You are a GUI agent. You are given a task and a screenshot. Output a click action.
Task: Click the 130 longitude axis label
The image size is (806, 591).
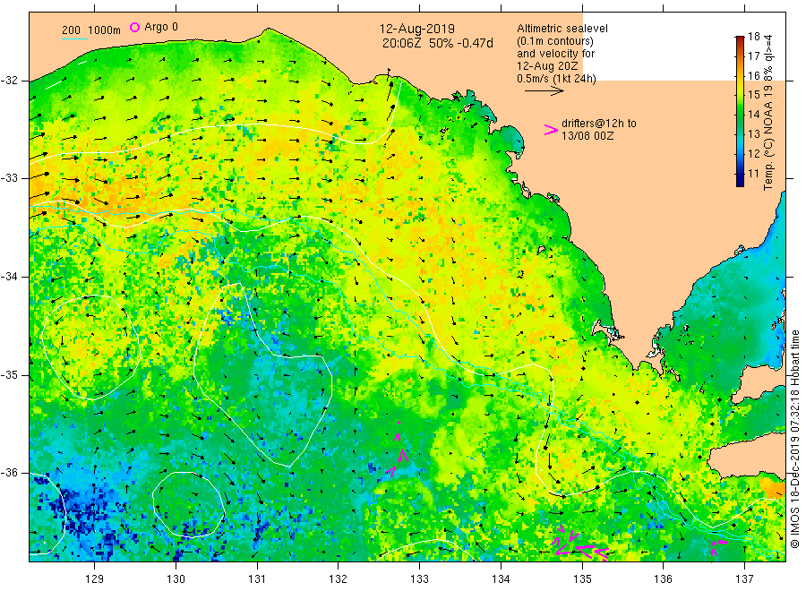[x=176, y=579]
